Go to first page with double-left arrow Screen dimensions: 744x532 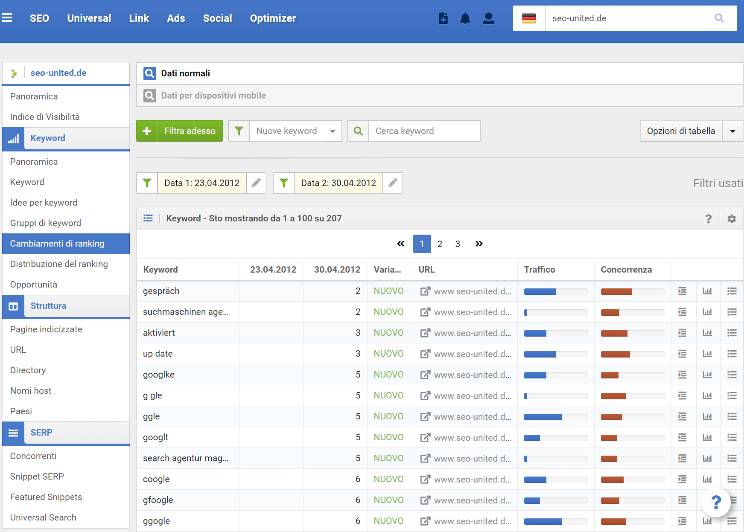tap(400, 244)
